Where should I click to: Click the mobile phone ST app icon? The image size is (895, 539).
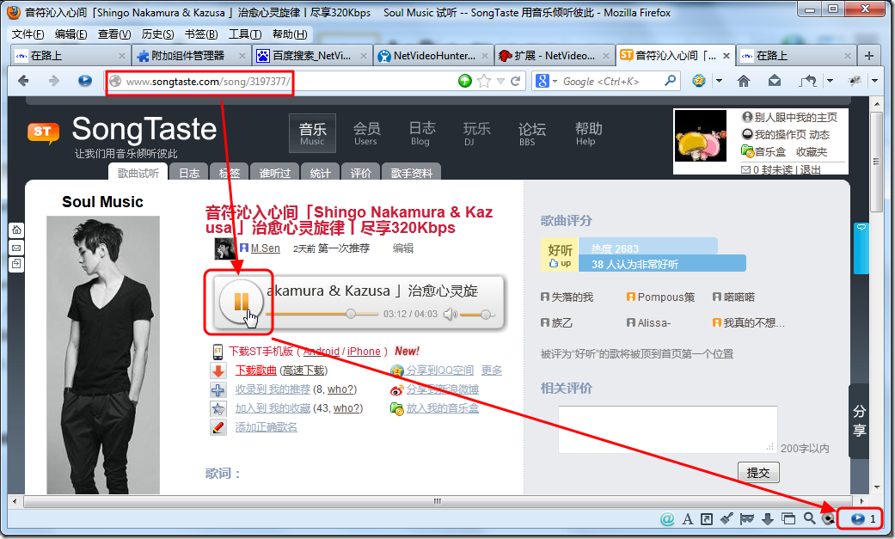pyautogui.click(x=218, y=351)
